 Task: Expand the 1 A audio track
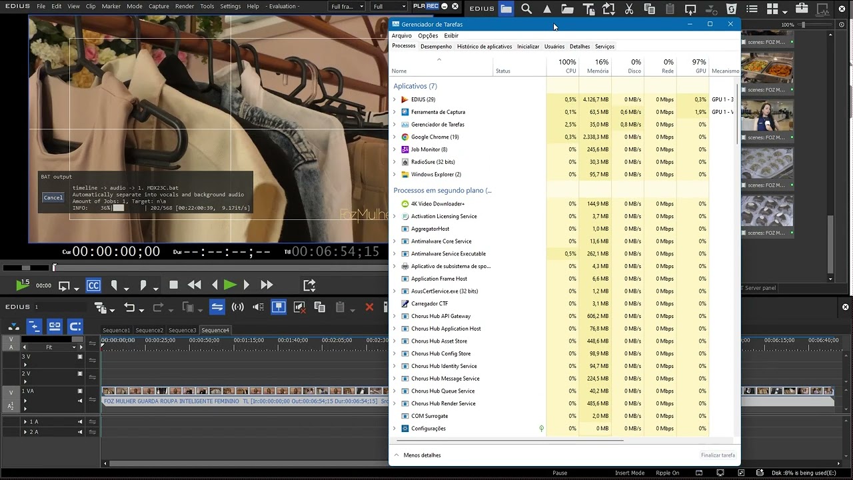pos(25,422)
